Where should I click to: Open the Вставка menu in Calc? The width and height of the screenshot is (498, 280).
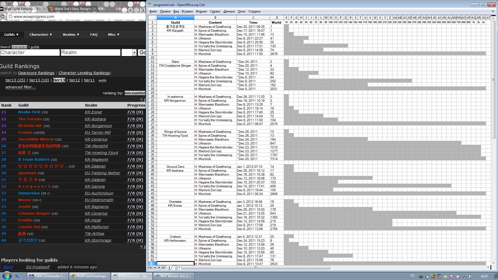187,11
